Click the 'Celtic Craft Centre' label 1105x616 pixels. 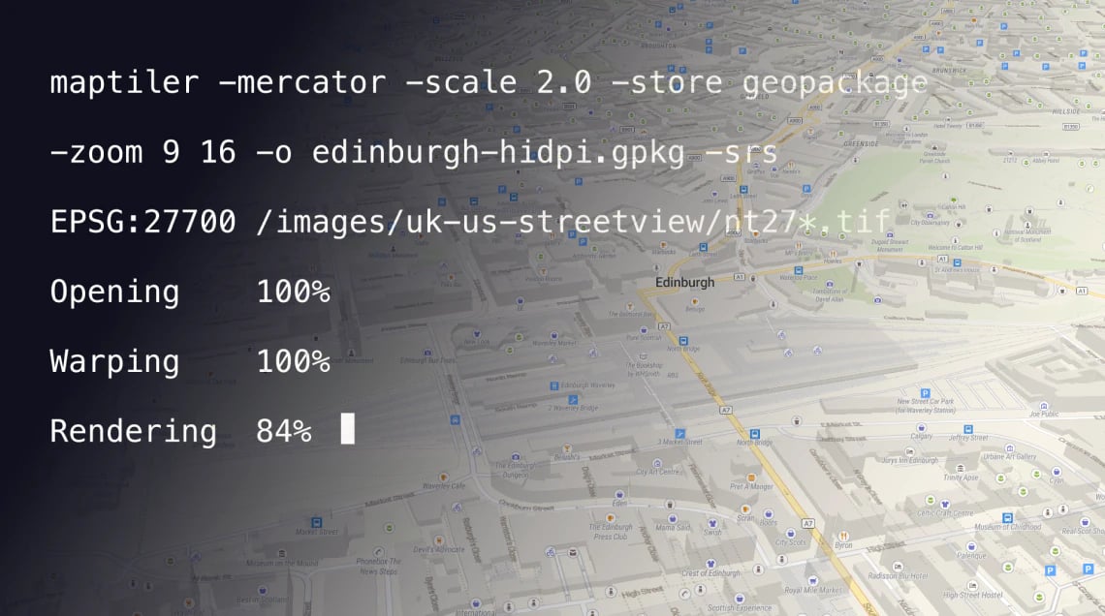[945, 513]
